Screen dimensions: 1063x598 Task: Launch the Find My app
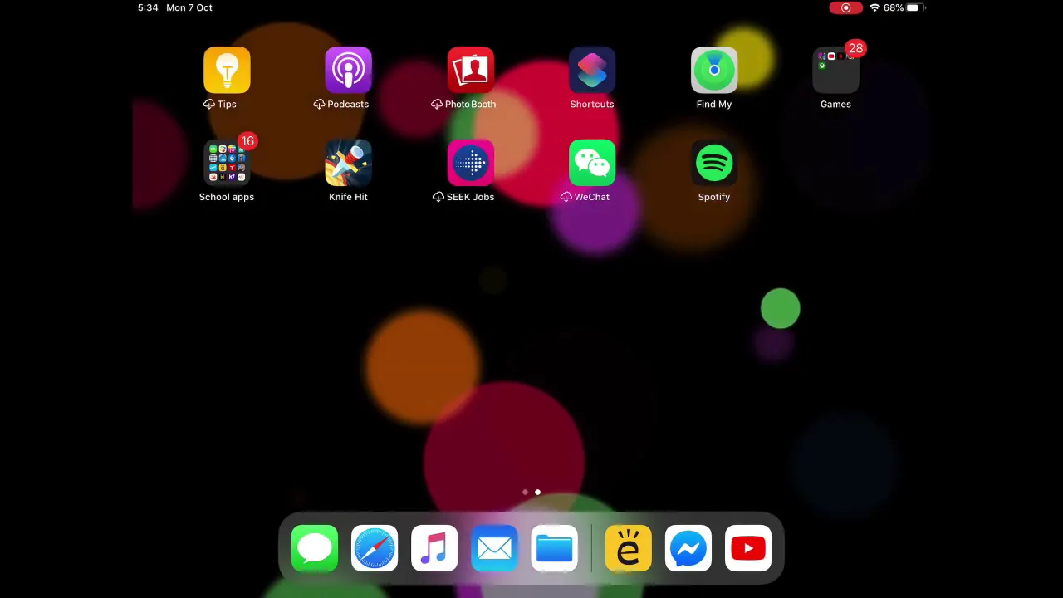(x=714, y=71)
